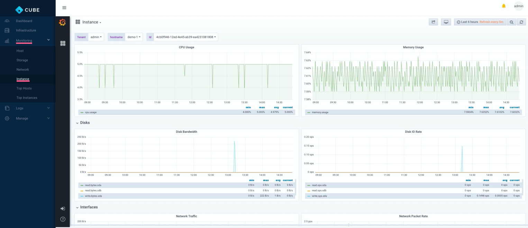The height and width of the screenshot is (228, 528).
Task: Click the share dashboard icon
Action: pos(433,22)
